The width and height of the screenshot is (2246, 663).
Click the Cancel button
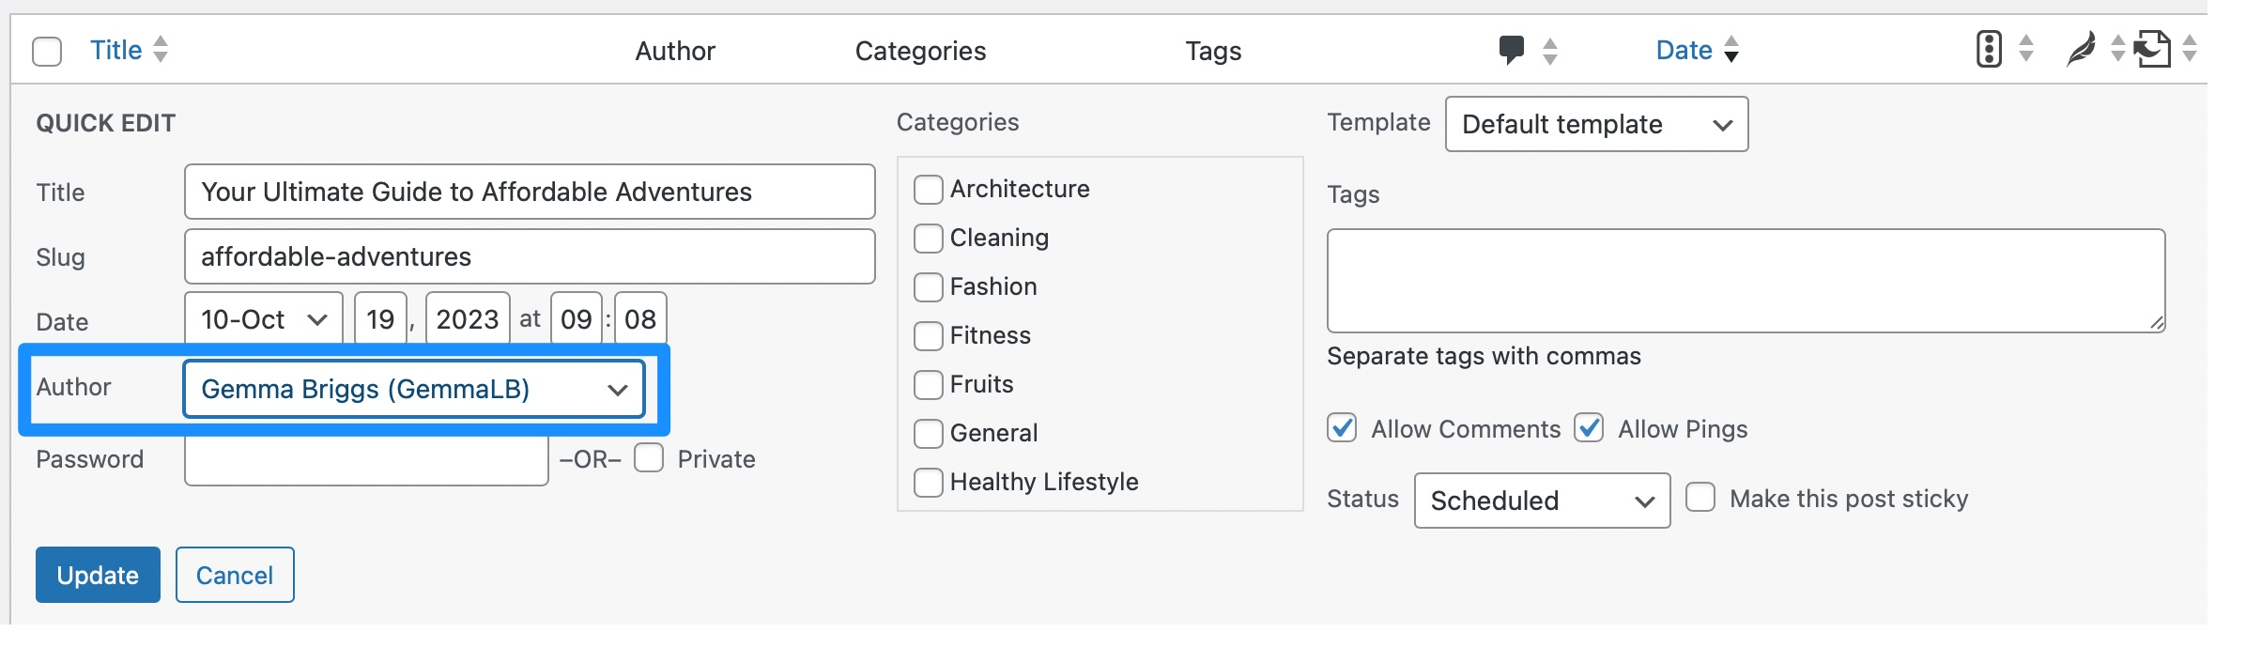(234, 574)
